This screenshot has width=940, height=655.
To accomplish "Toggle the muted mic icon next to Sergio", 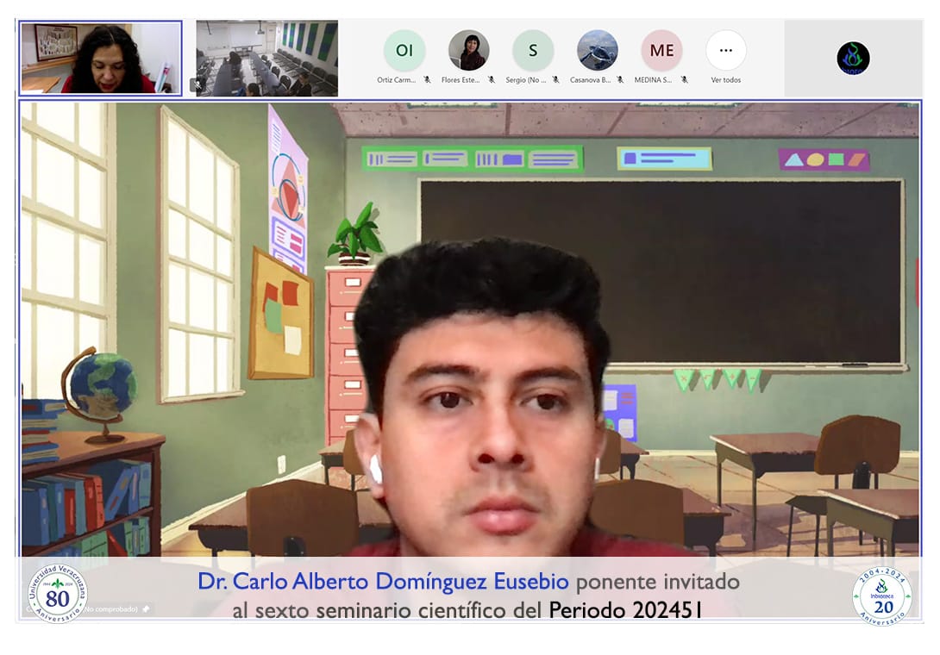I will 555,80.
